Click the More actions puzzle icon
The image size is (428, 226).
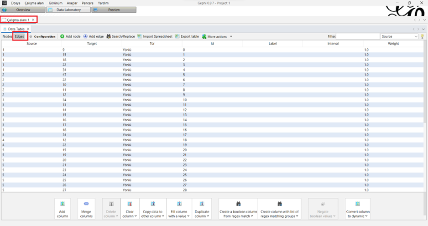pos(204,36)
